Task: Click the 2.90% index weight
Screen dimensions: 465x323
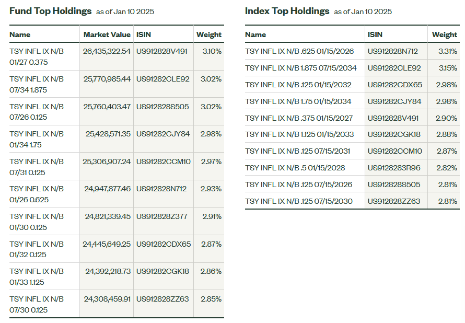Action: point(446,118)
